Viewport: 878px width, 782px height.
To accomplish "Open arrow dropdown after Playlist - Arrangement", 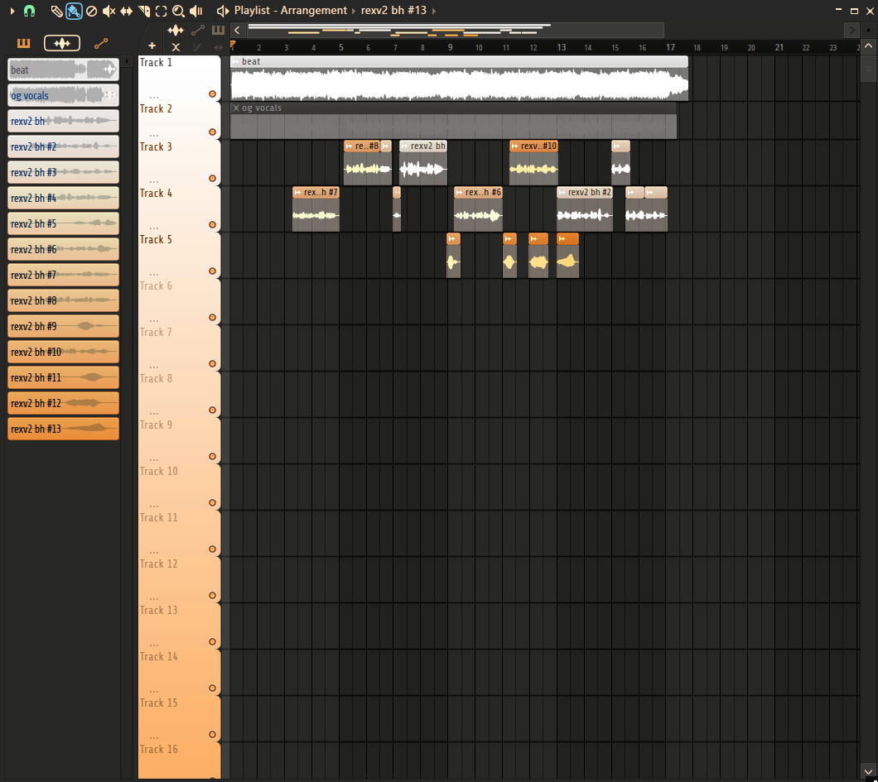I will coord(354,11).
